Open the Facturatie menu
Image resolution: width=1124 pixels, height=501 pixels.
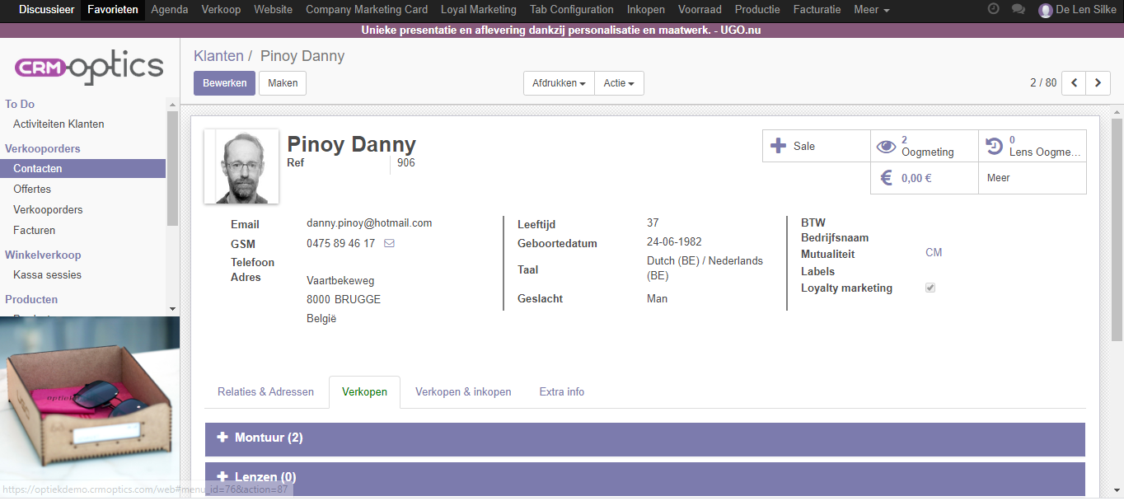817,10
